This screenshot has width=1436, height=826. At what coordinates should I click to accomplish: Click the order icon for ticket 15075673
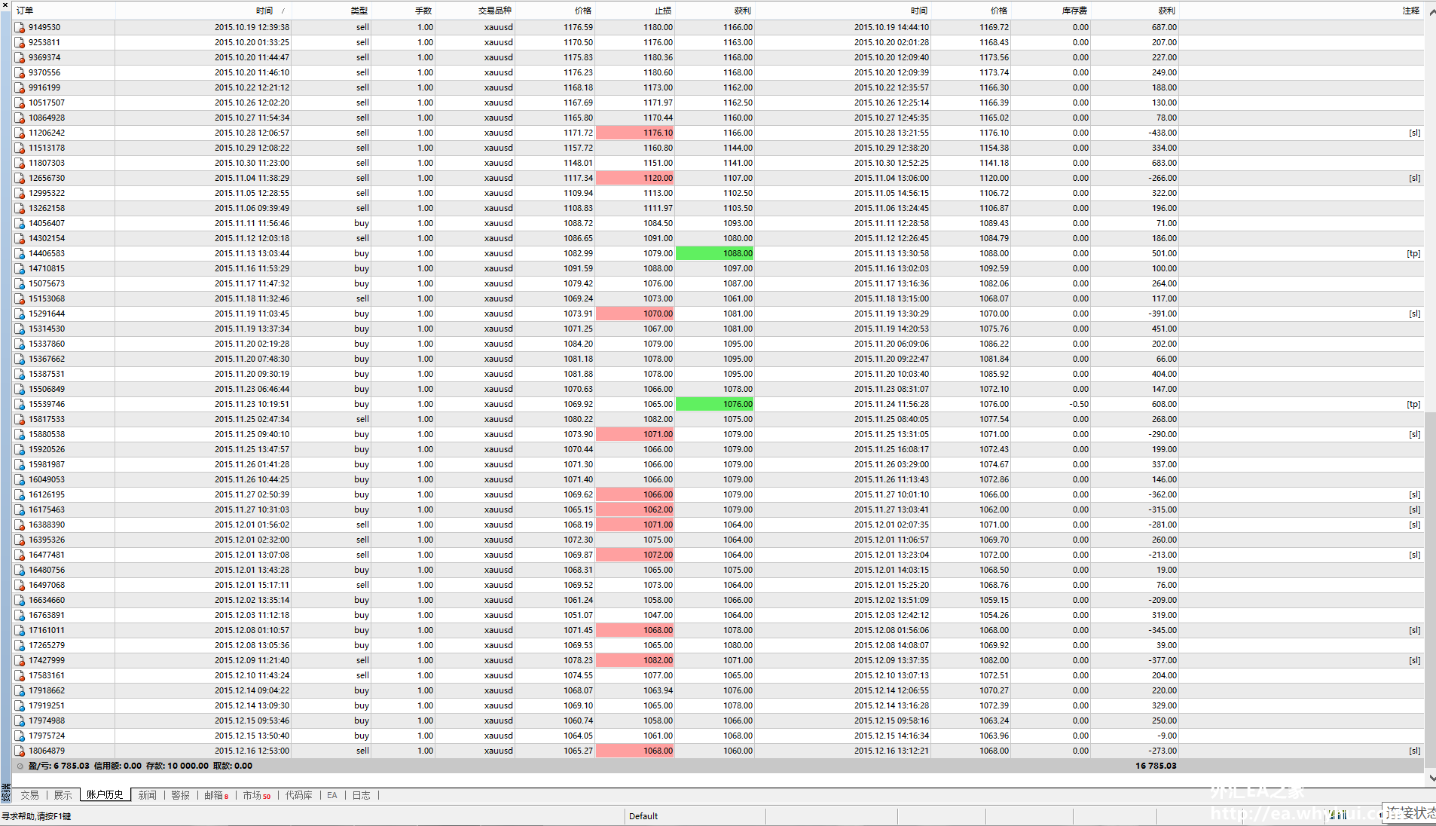pos(20,283)
